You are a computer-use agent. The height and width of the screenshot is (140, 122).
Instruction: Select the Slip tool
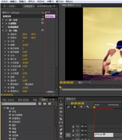point(61,122)
